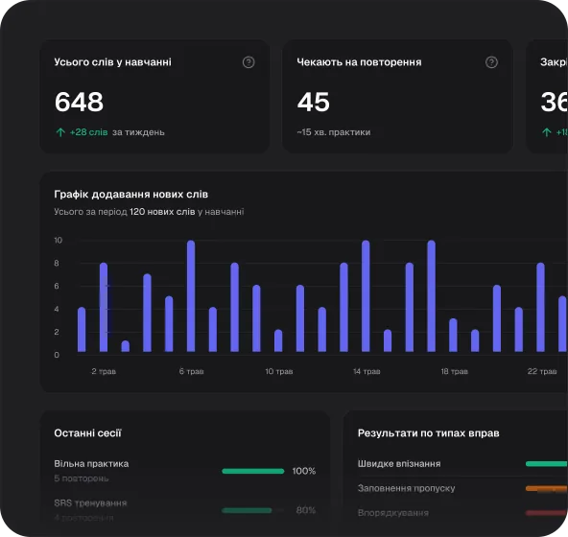Select the Швидке впізнання exercise row

tap(462, 464)
